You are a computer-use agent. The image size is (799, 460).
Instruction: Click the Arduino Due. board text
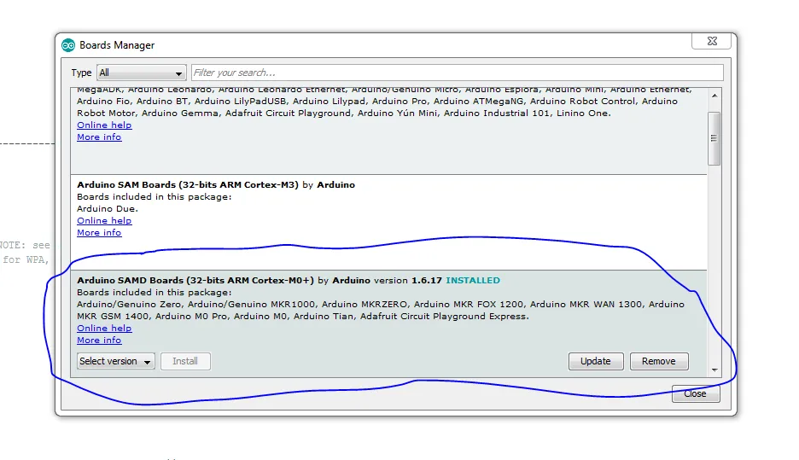pyautogui.click(x=108, y=209)
